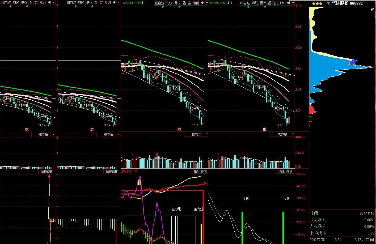Image resolution: width=376 pixels, height=244 pixels.
Task: Toggle 复权 price adjustment in the fourth chart toolbar
Action: click(263, 3)
